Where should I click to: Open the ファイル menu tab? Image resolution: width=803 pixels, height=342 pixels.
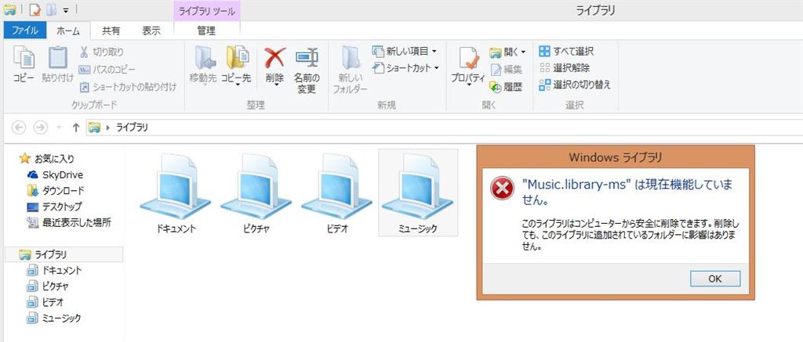[x=24, y=31]
